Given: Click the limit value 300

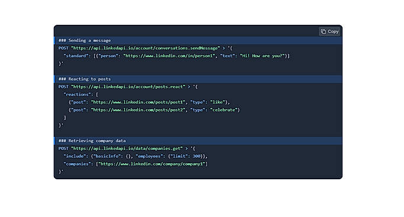Looking at the screenshot, I should [196, 156].
